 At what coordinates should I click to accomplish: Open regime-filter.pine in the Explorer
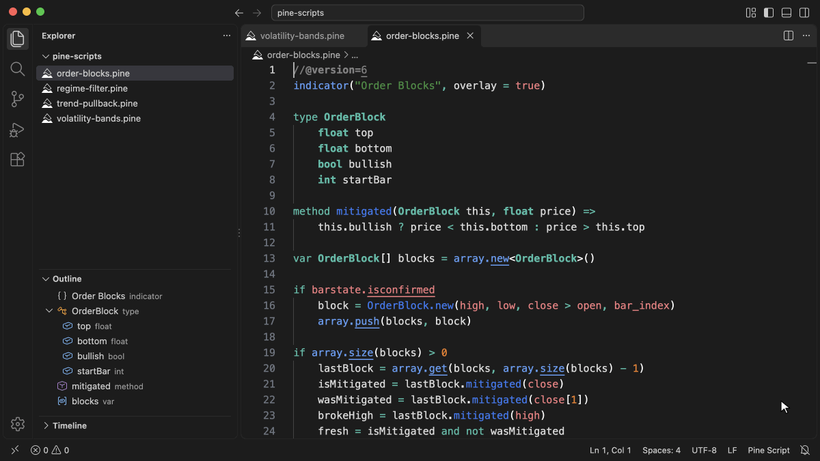[x=135, y=88]
